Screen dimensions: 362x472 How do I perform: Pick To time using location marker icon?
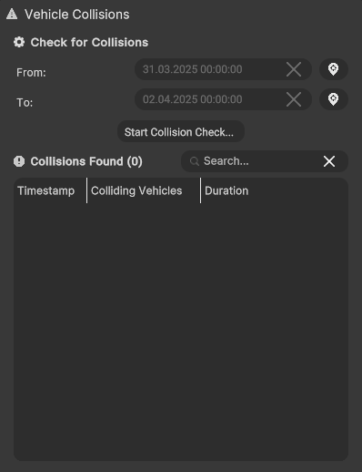click(334, 99)
